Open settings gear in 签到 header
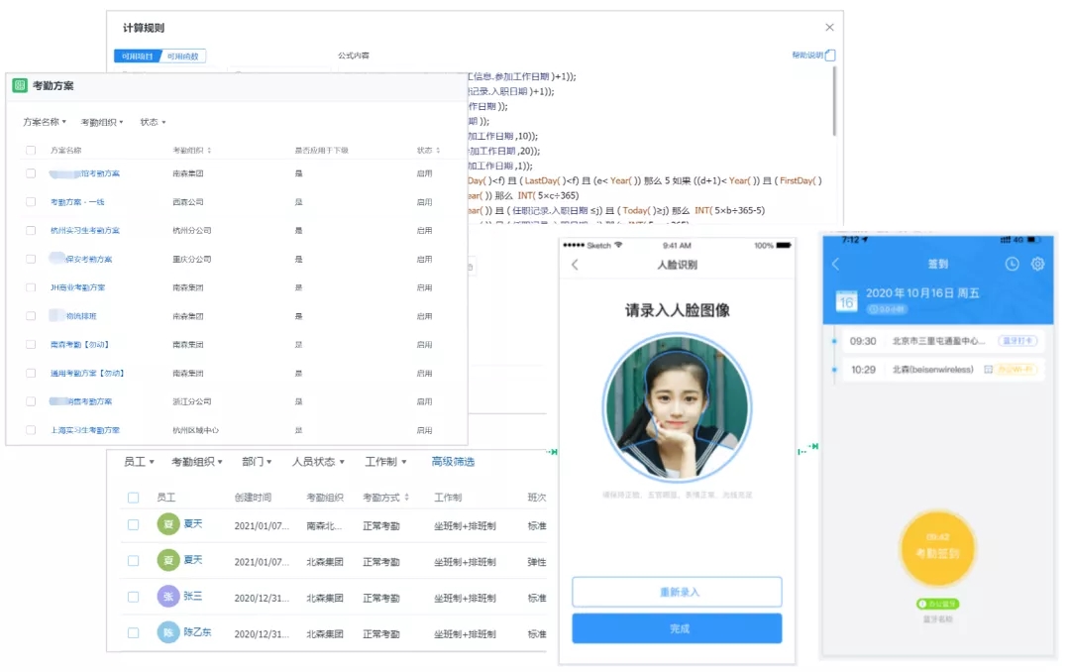 [x=1037, y=264]
